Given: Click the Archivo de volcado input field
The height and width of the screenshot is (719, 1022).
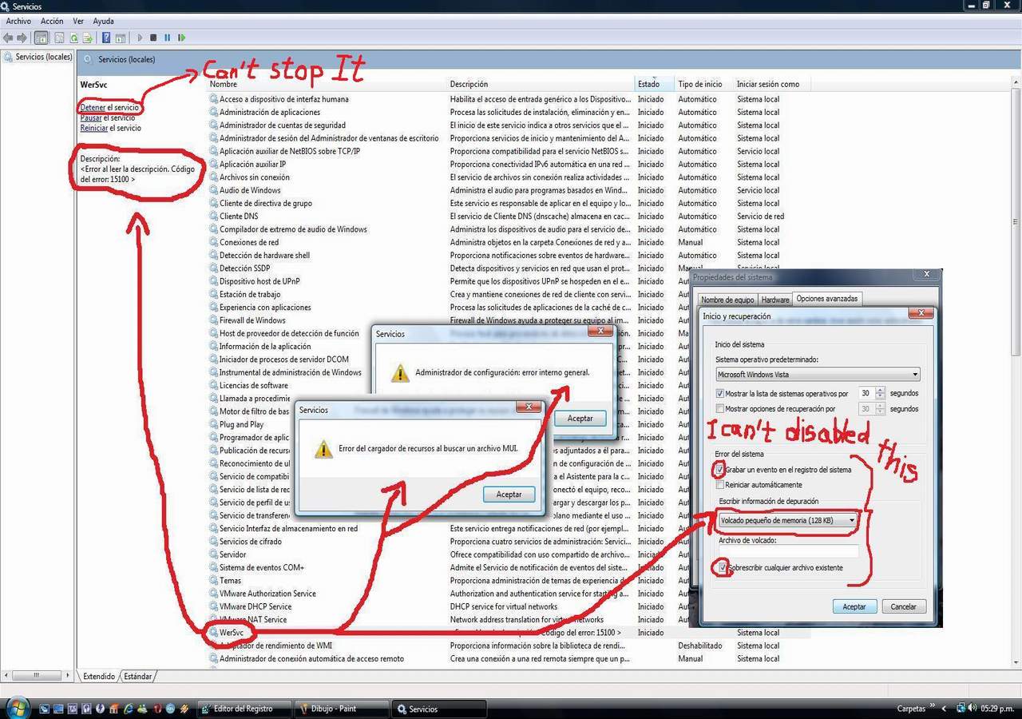Looking at the screenshot, I should tap(788, 551).
